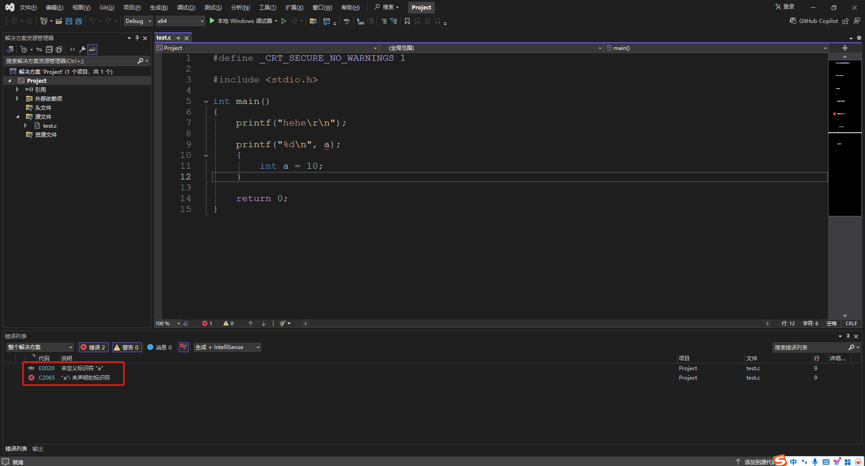
Task: Open editor tab settings gear icon
Action: (859, 38)
